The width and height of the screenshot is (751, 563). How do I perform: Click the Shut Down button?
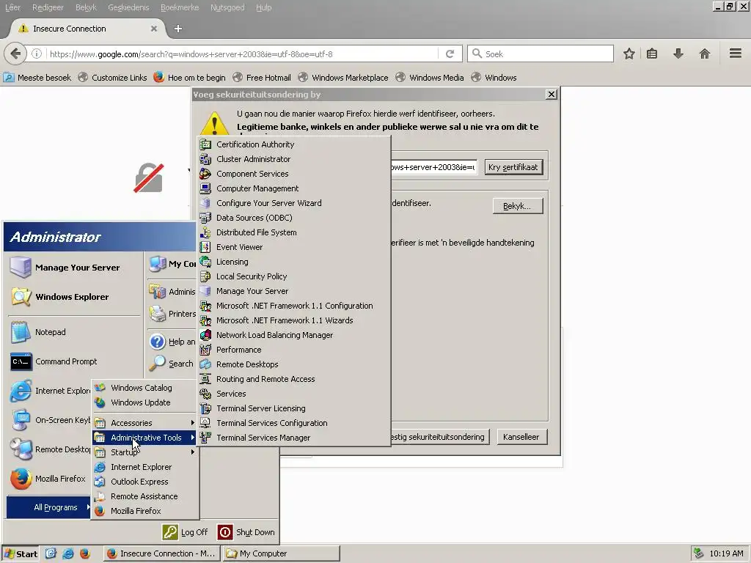pyautogui.click(x=246, y=532)
